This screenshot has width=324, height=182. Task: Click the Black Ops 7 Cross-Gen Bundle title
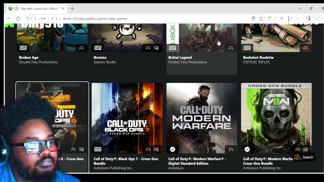126,161
